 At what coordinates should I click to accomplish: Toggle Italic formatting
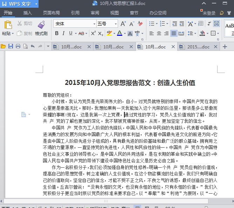[63, 33]
